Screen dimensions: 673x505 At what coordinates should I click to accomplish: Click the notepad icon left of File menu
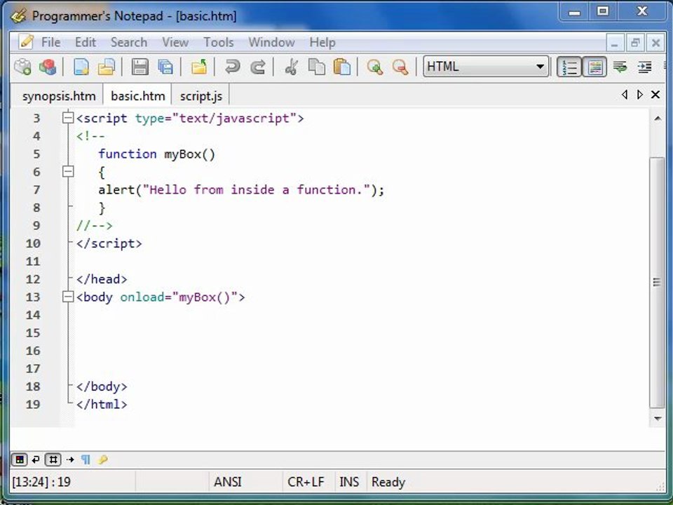(27, 42)
